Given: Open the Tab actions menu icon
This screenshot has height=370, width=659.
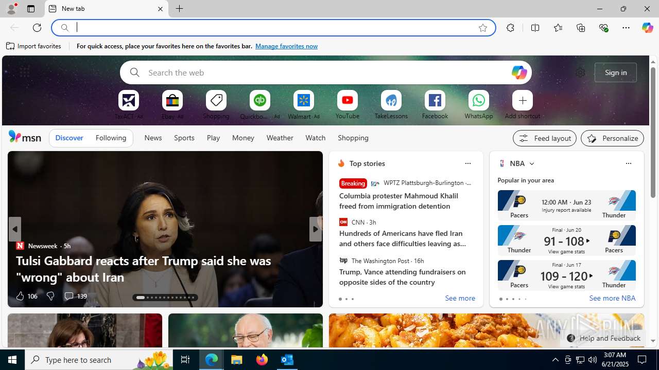Looking at the screenshot, I should point(31,9).
